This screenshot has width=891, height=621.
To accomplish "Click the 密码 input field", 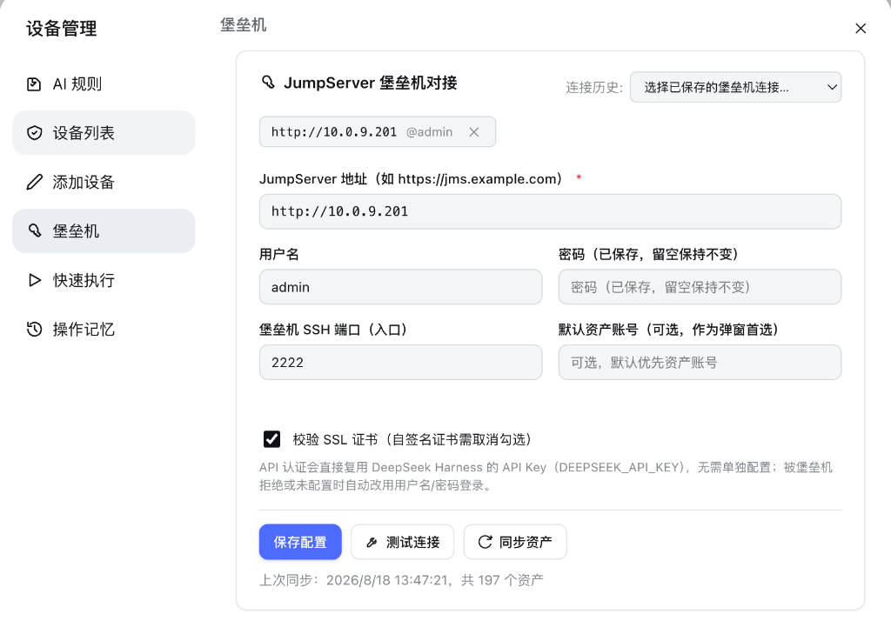I will 700,287.
